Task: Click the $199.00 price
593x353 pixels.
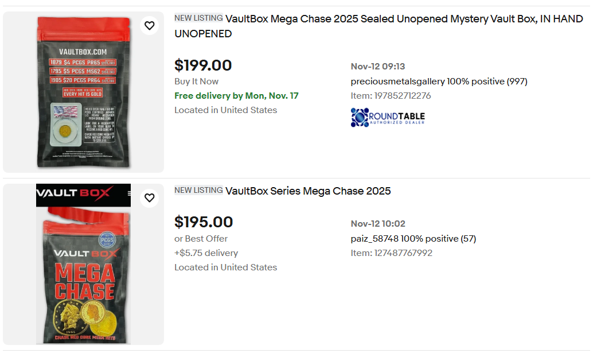Action: [203, 65]
